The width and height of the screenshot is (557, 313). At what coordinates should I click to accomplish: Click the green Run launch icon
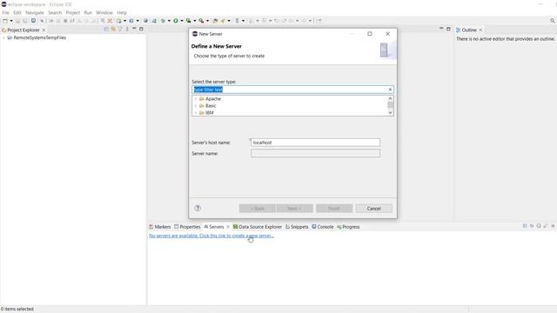click(176, 21)
